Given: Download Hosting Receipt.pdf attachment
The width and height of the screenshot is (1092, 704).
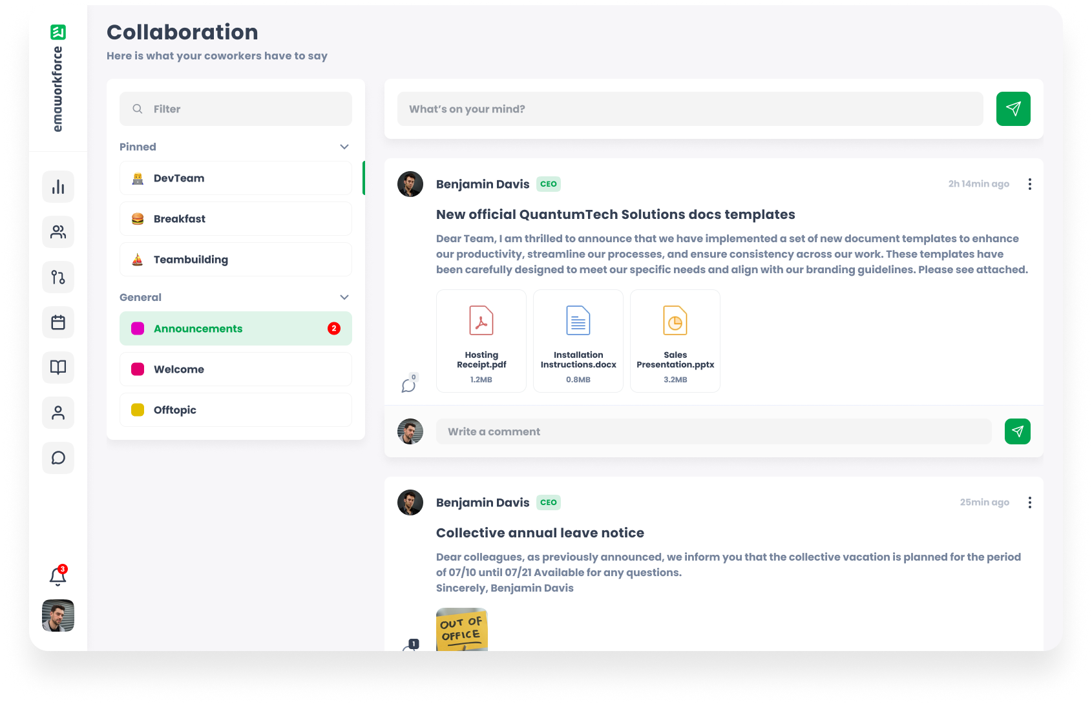Looking at the screenshot, I should click(481, 340).
